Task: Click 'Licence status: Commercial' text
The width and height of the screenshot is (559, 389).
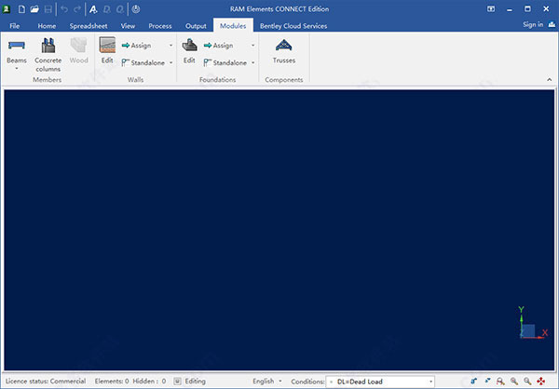Action: point(46,382)
